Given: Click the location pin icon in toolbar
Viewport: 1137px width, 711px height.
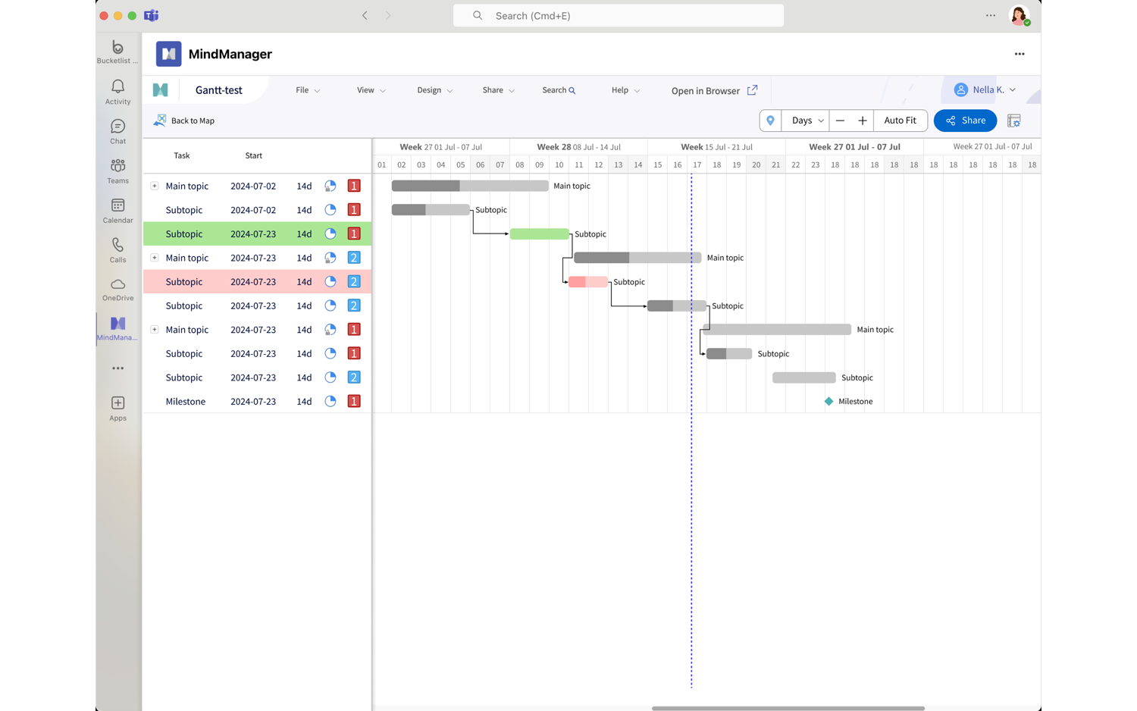Looking at the screenshot, I should tap(770, 121).
